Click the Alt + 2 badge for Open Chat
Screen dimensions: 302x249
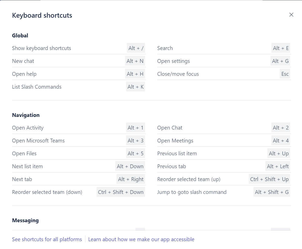[x=281, y=128]
